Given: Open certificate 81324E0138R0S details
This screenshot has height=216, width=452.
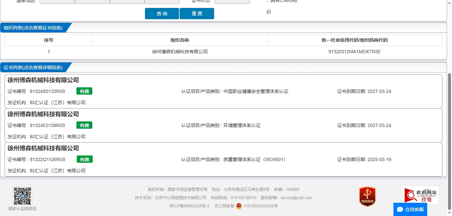Looking at the screenshot, I should point(223,125).
